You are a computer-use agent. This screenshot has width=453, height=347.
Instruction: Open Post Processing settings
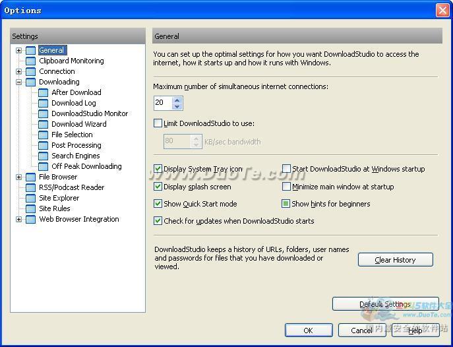[76, 145]
